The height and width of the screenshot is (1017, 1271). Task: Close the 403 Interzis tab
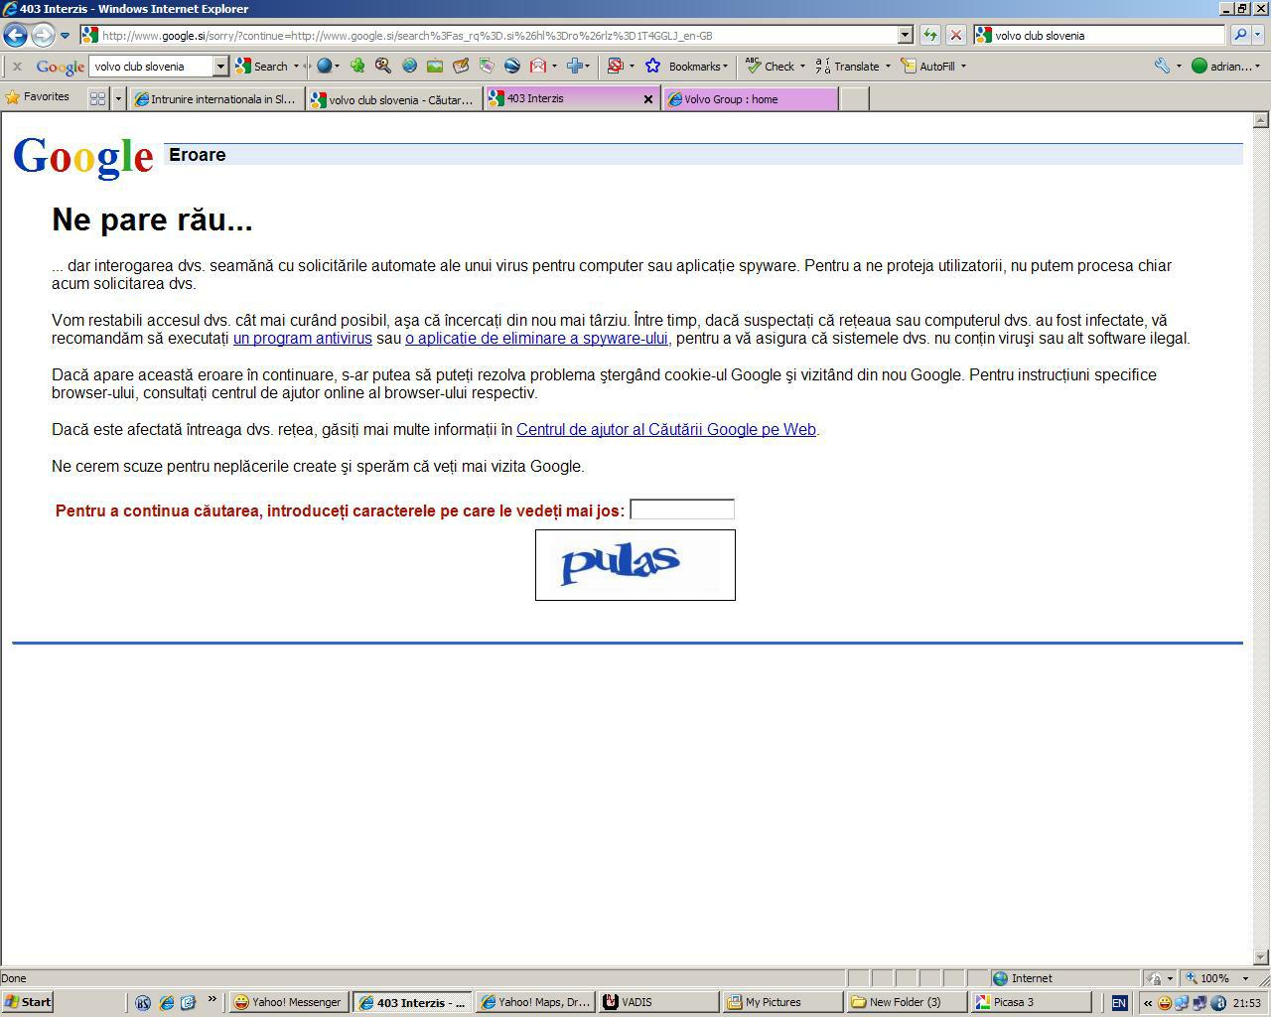[x=648, y=99]
